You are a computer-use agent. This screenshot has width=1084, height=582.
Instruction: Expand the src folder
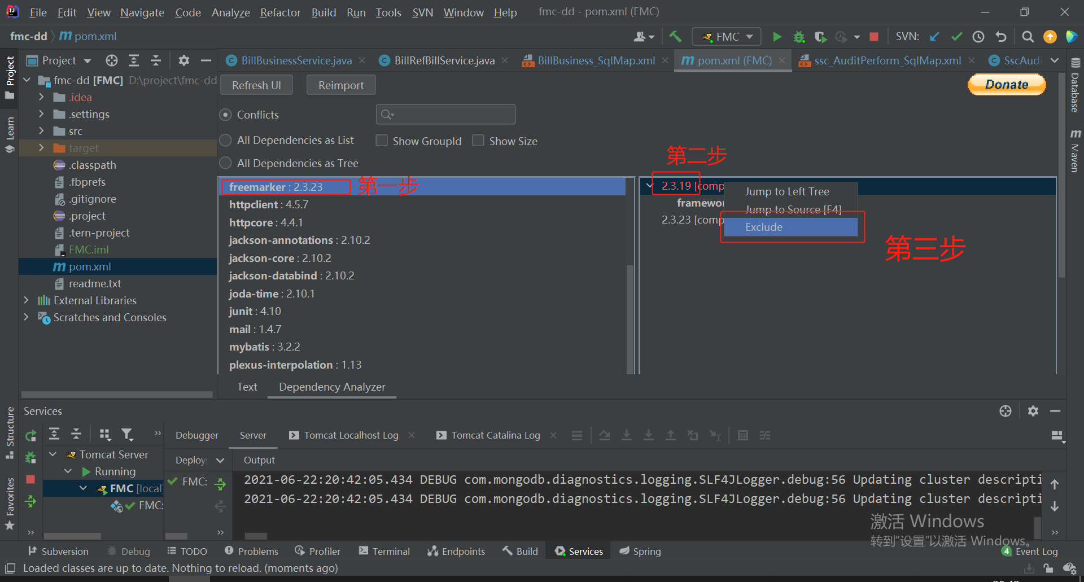coord(41,131)
